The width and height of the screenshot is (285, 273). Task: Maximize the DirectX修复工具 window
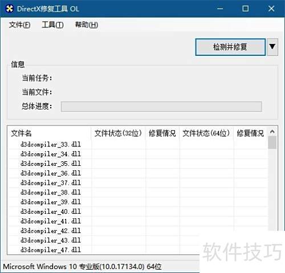[246, 9]
